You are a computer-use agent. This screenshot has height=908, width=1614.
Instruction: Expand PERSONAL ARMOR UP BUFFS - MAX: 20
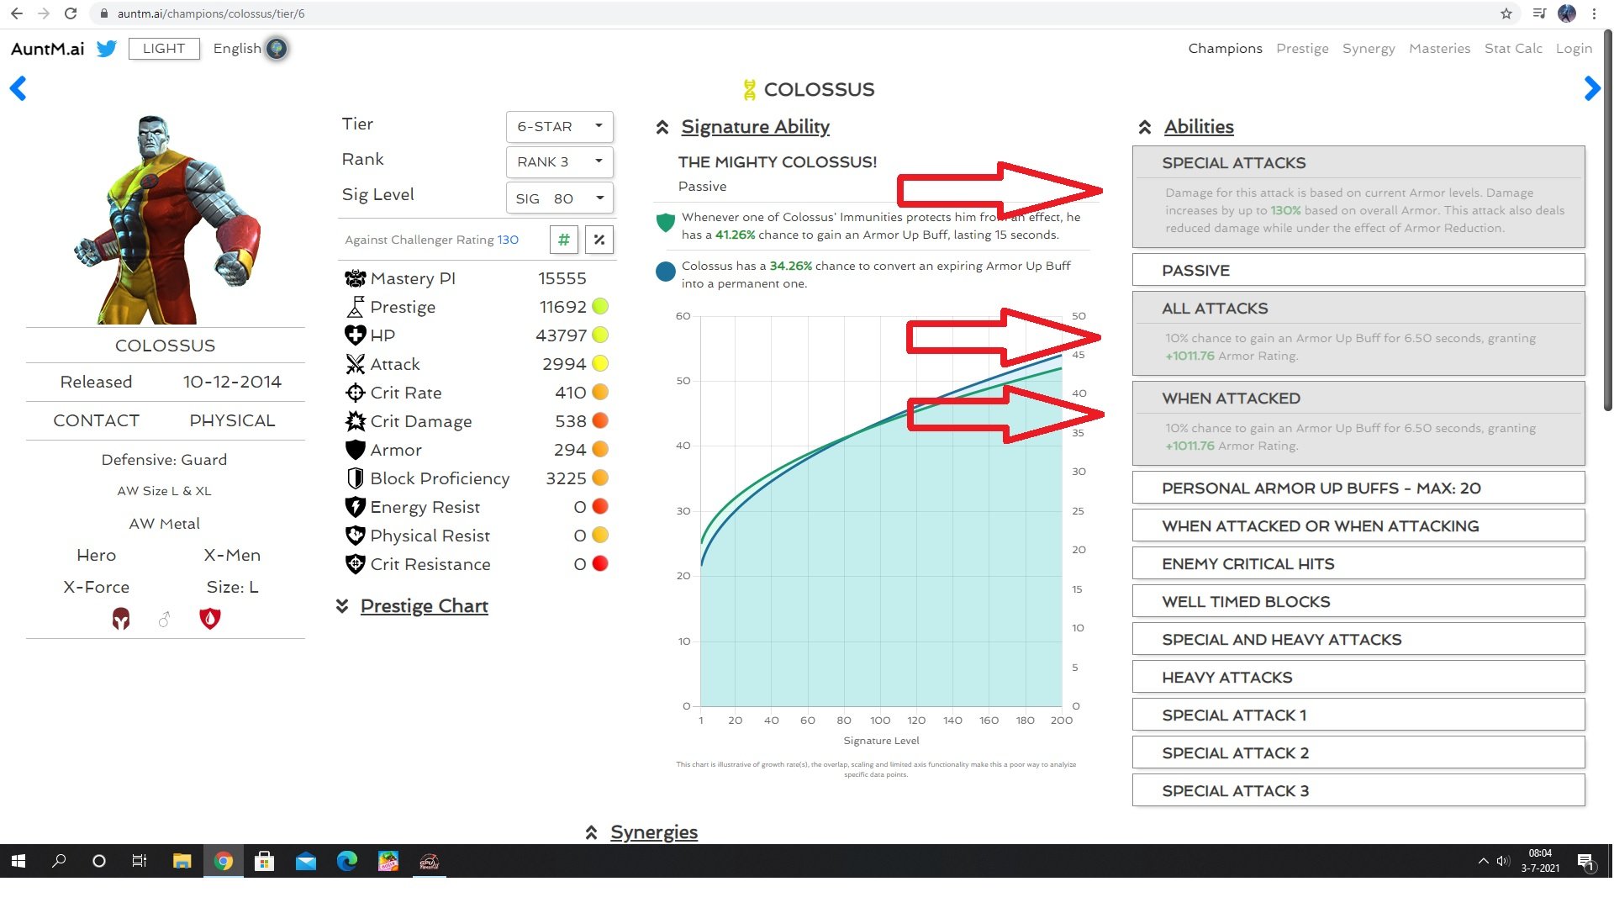(x=1358, y=488)
